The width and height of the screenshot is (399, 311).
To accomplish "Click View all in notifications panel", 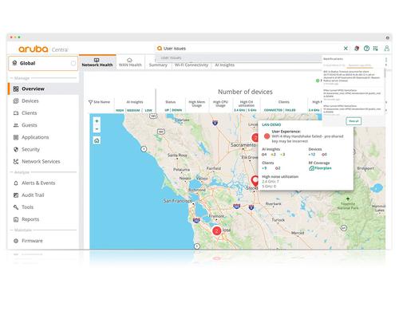I will click(x=354, y=121).
